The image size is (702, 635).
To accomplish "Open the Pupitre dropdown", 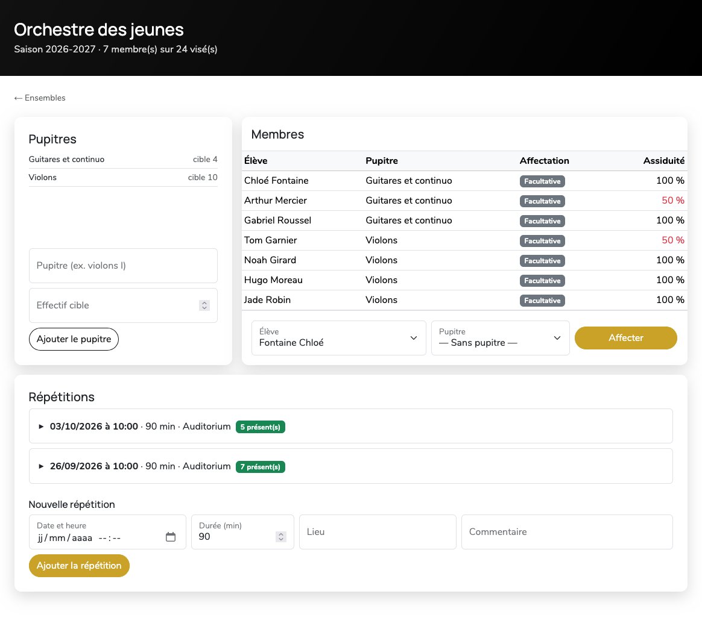I will click(x=500, y=338).
